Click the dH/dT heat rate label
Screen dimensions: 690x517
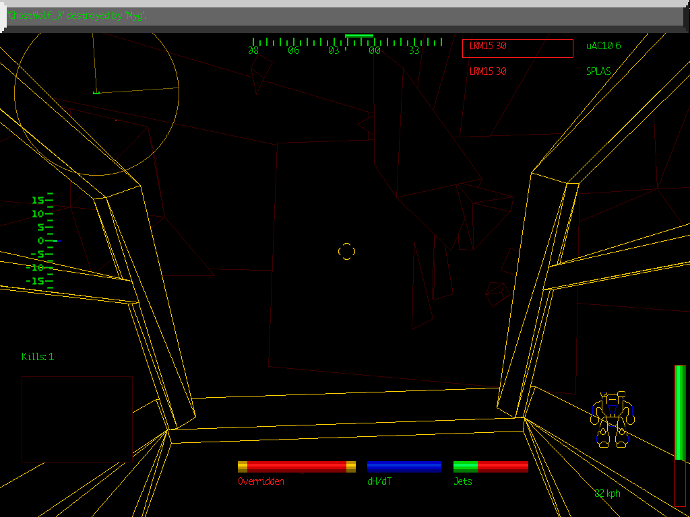click(x=379, y=481)
